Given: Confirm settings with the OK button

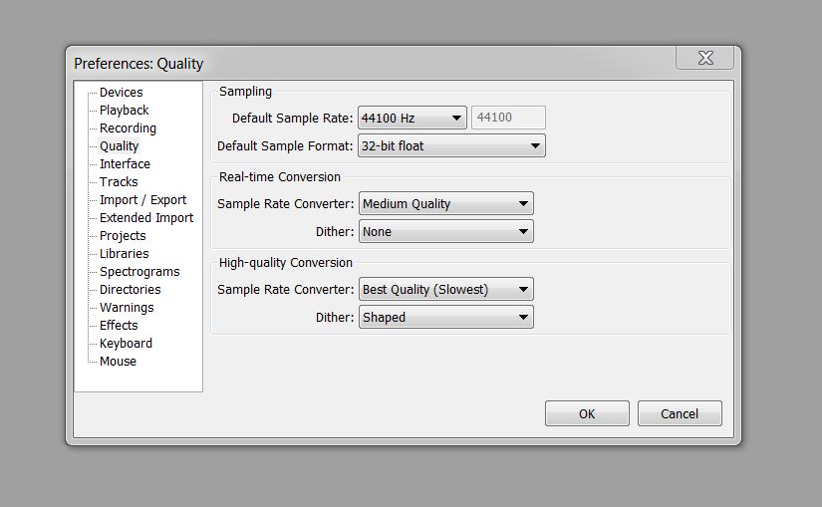Looking at the screenshot, I should [587, 413].
